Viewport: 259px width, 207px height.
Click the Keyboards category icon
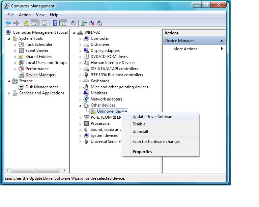86,81
